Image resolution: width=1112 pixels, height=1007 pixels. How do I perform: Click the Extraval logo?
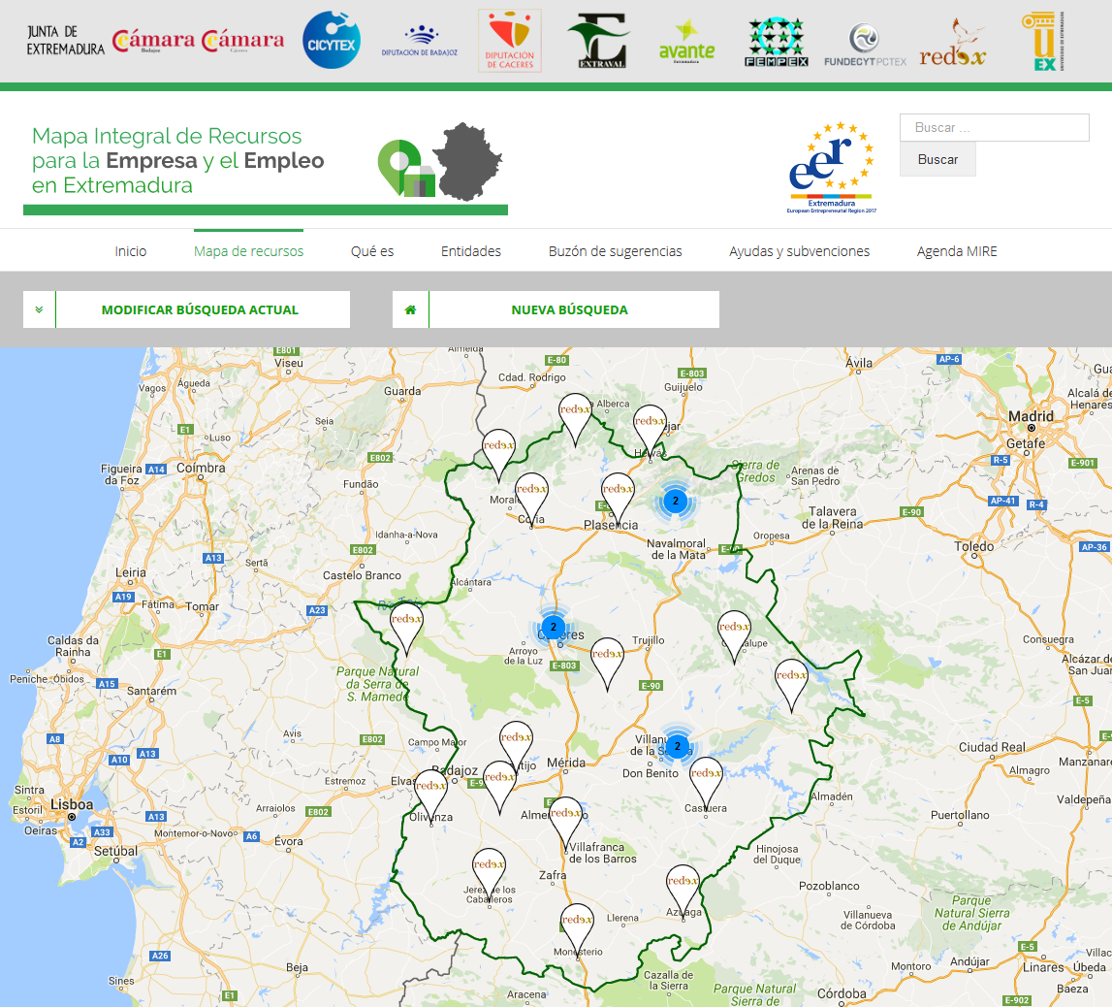pyautogui.click(x=597, y=42)
